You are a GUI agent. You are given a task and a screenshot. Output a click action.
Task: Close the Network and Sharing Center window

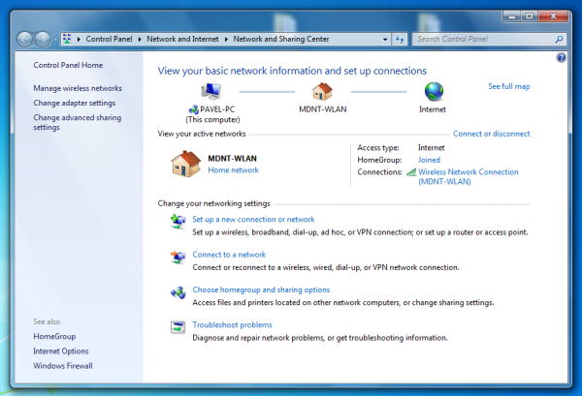click(553, 16)
